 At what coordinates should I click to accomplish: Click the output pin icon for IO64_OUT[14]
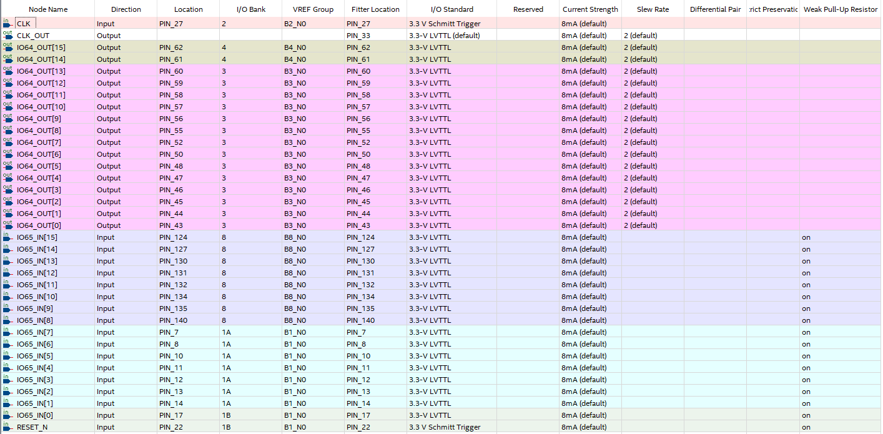pos(7,59)
